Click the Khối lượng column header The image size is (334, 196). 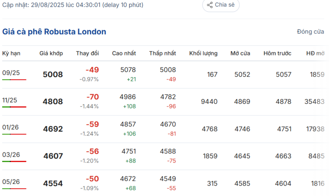point(203,53)
